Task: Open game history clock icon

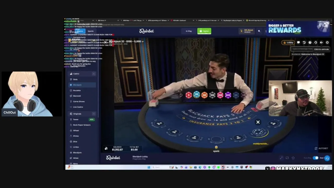Action: [x=304, y=43]
